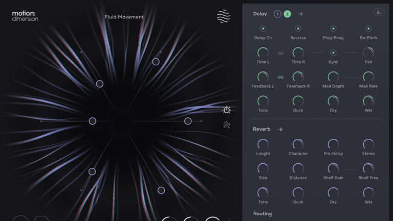Image resolution: width=393 pixels, height=221 pixels.
Task: Click the Reverb Wet knob
Action: (x=368, y=193)
